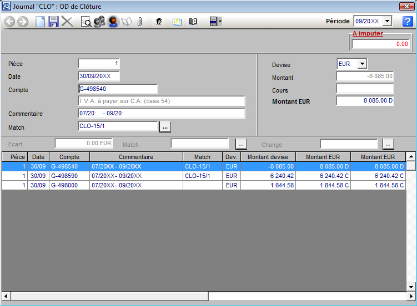Click the Date field showing 30/09/20XX
417x306 pixels.
click(99, 76)
